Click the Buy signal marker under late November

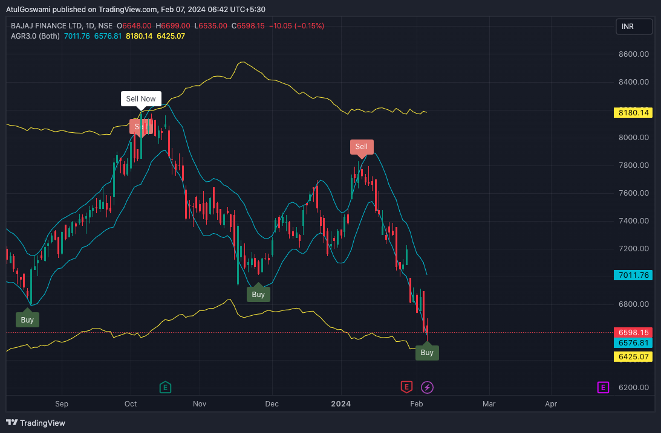click(x=258, y=294)
